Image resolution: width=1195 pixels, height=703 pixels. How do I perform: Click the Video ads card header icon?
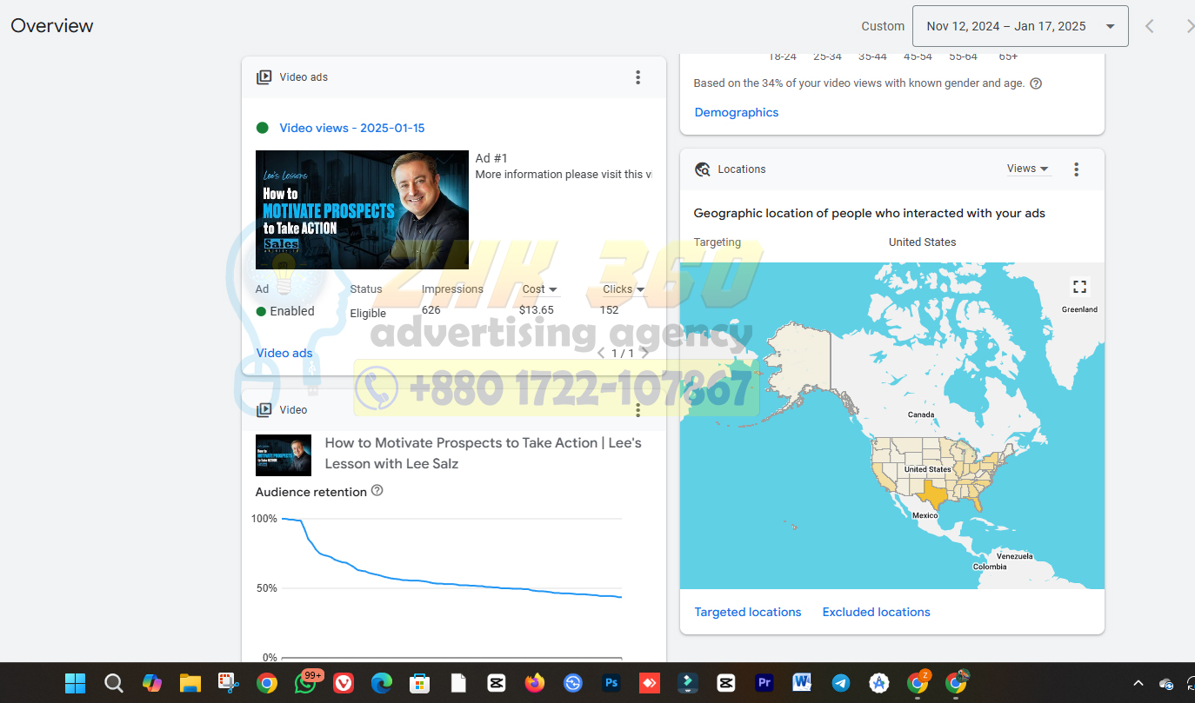point(264,77)
